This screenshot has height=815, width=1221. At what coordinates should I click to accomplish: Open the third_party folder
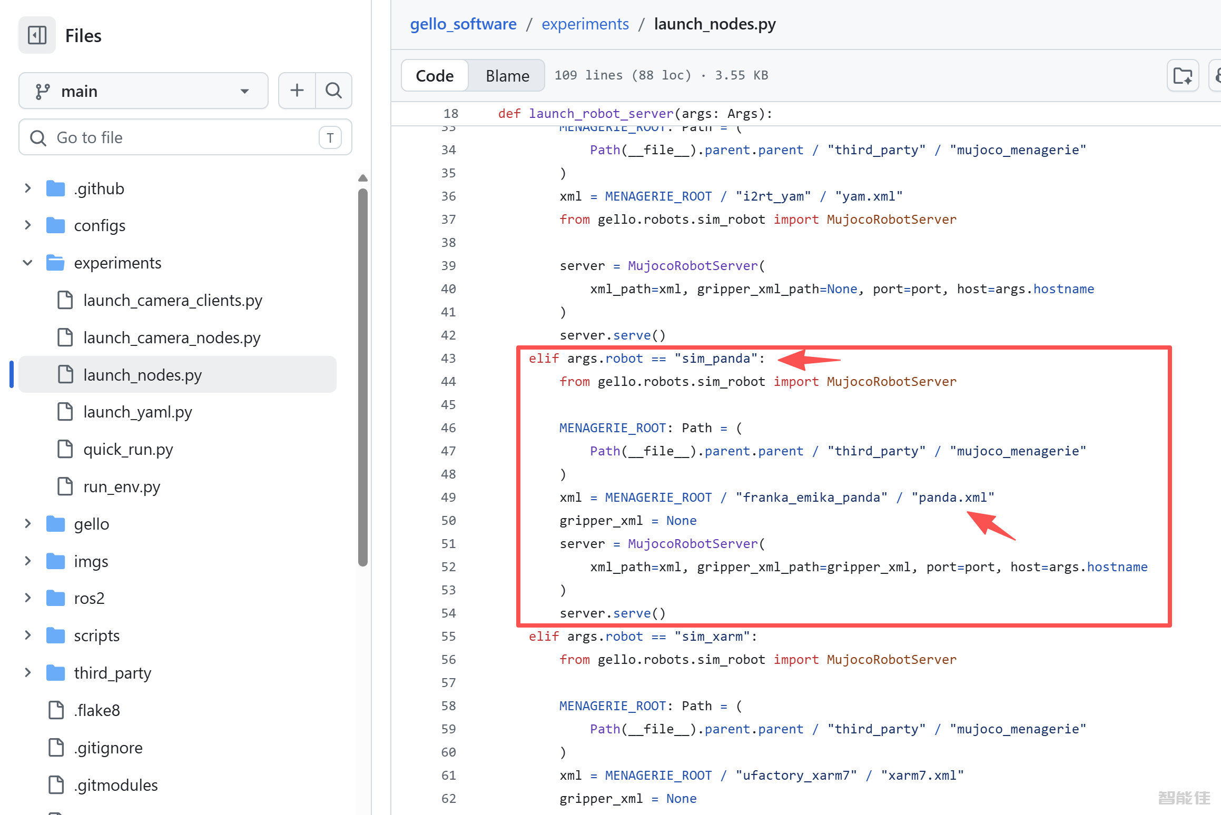pos(113,673)
